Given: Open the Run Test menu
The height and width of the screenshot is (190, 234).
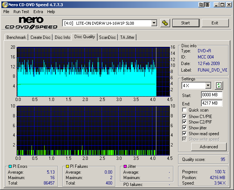Looking at the screenshot, I should pos(21,12).
